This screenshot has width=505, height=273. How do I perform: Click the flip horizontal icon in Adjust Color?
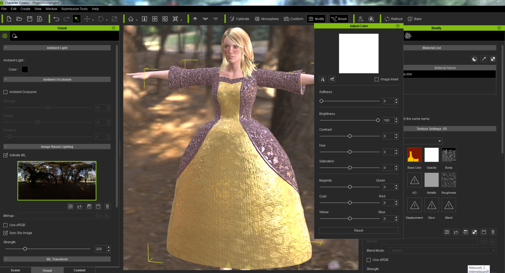323,79
